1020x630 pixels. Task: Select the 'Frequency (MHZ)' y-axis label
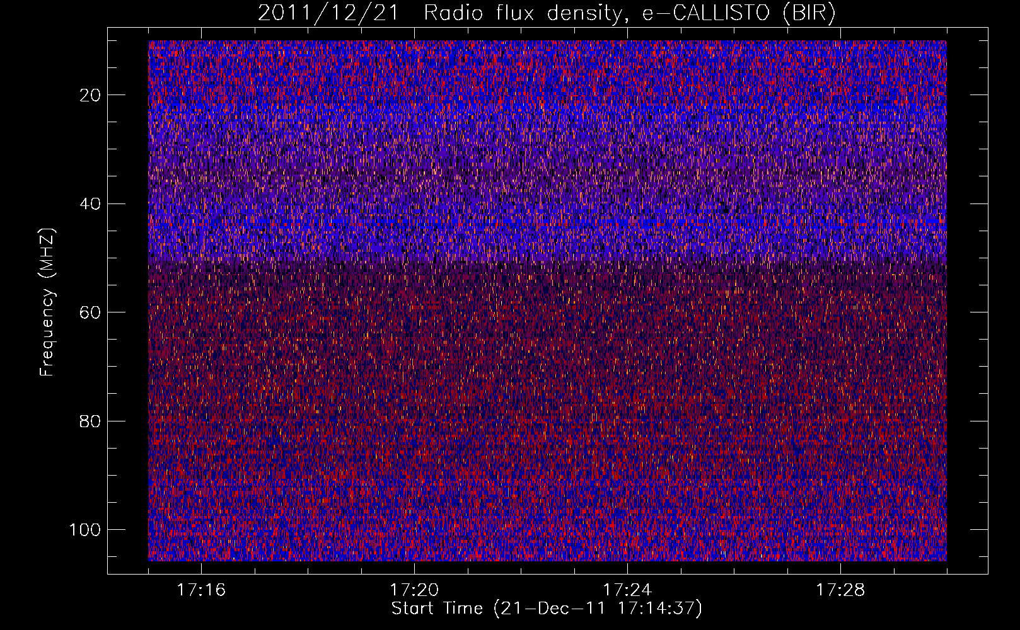click(x=47, y=302)
